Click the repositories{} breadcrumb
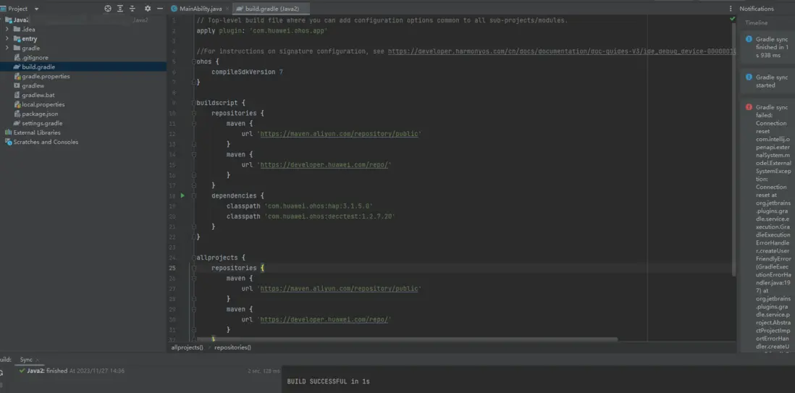This screenshot has width=795, height=393. (x=232, y=347)
